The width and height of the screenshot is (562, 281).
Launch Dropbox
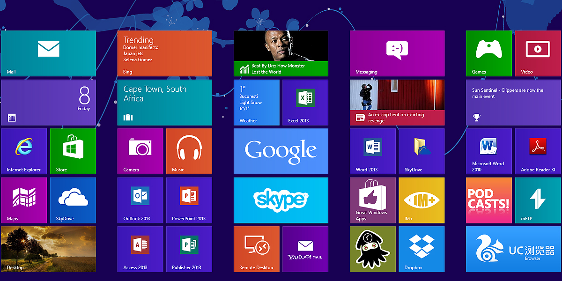[421, 249]
